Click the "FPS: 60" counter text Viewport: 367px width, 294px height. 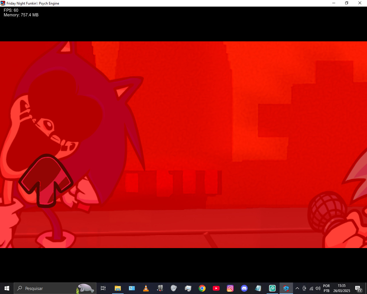pos(11,10)
